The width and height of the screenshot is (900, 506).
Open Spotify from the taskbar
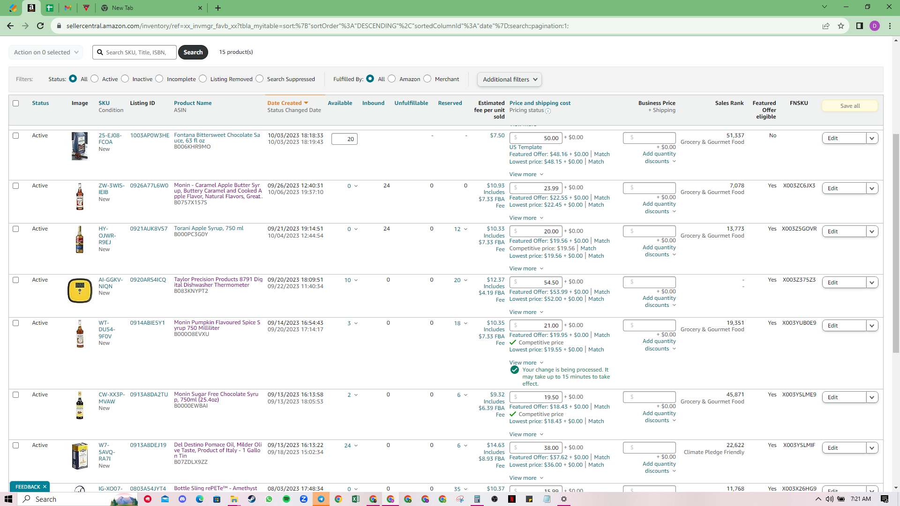[x=286, y=499]
